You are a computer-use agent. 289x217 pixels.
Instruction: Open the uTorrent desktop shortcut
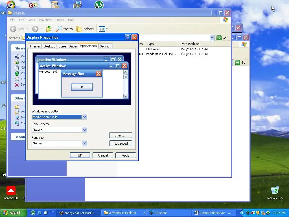99,5
